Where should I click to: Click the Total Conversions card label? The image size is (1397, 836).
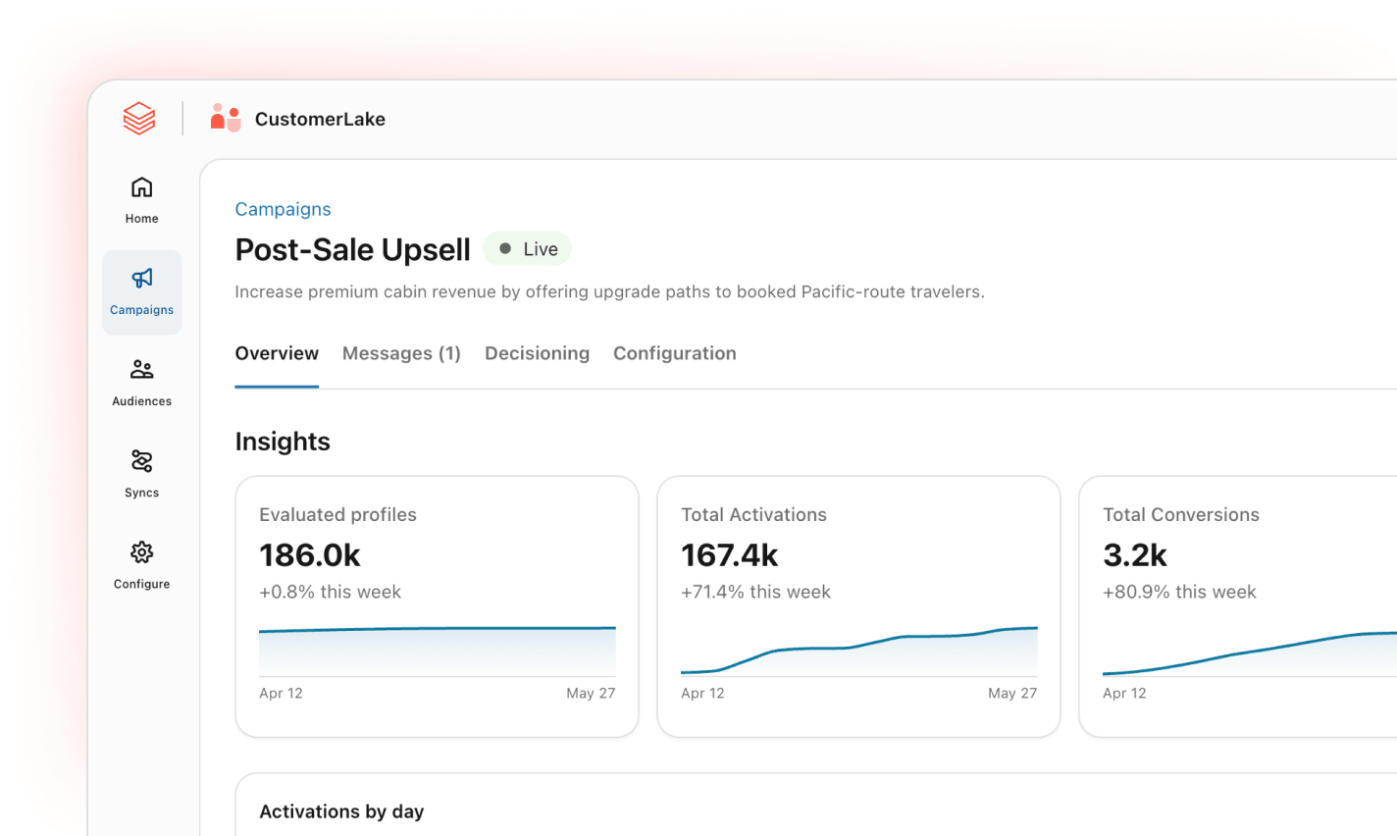pyautogui.click(x=1181, y=514)
